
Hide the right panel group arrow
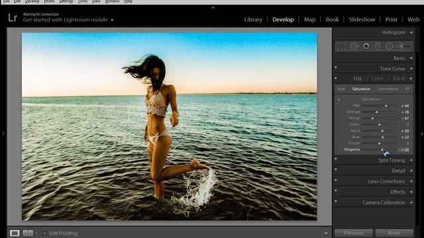[422, 134]
